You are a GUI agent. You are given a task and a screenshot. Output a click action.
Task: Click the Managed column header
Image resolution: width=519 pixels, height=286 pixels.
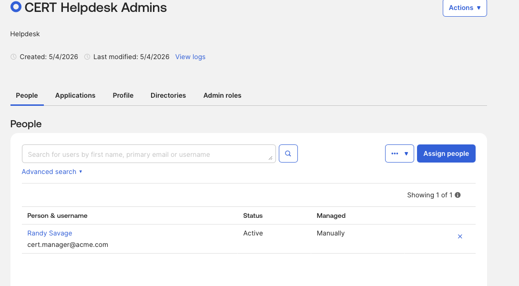(331, 216)
